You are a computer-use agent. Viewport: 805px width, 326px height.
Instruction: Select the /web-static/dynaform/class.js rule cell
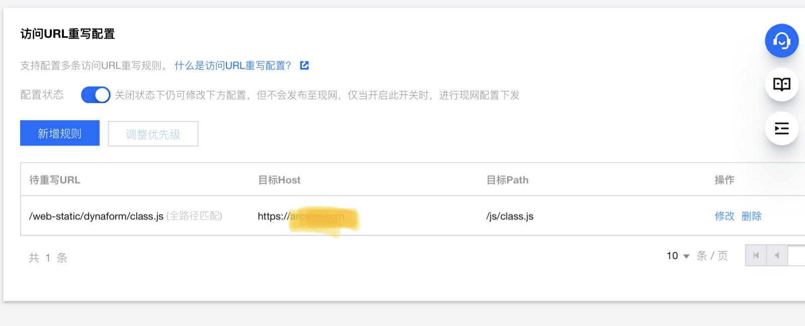tap(96, 216)
